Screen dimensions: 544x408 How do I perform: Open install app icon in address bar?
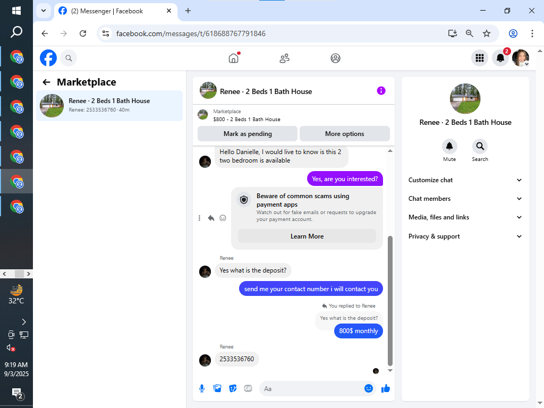[452, 33]
